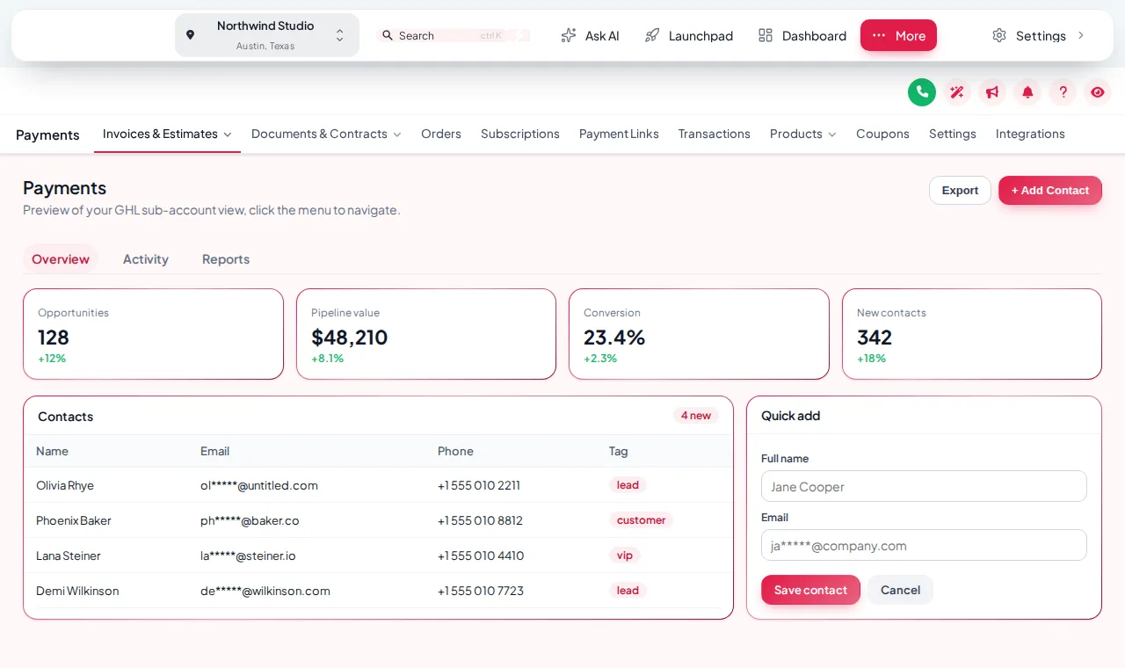
Task: Go to Subscriptions
Action: tap(520, 134)
